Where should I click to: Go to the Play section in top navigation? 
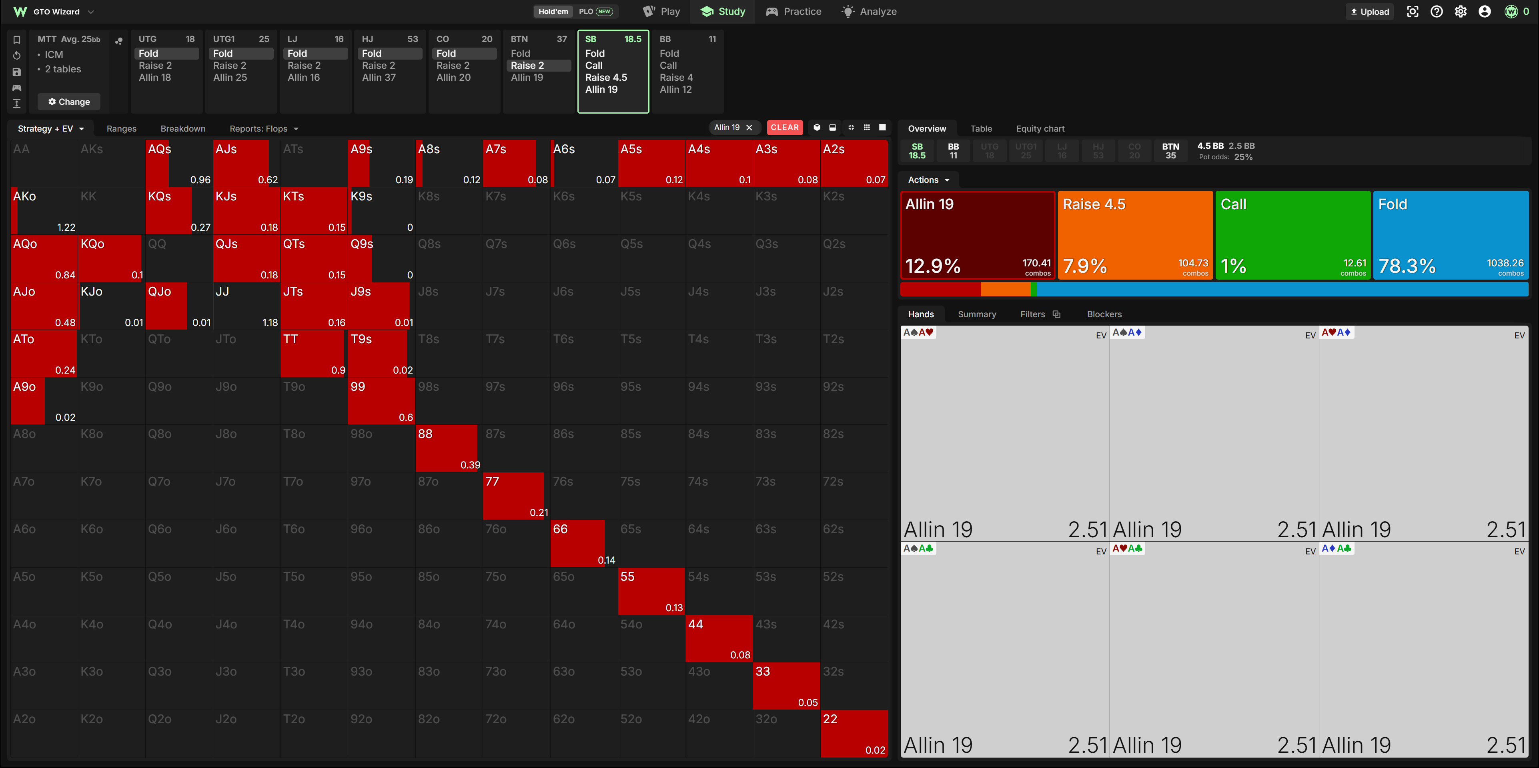(x=661, y=11)
